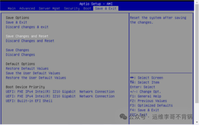The height and width of the screenshot is (125, 199).
Task: Select the Save Changes entry
Action: click(17, 50)
